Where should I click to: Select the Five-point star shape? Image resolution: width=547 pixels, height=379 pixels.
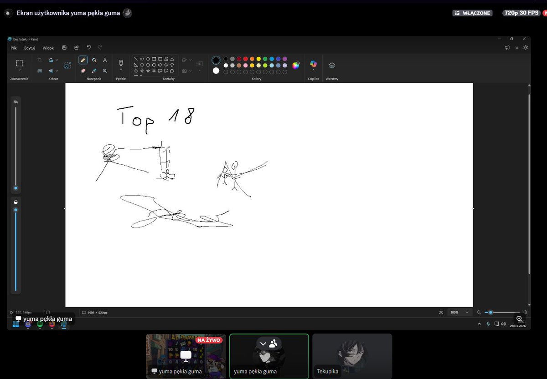148,71
